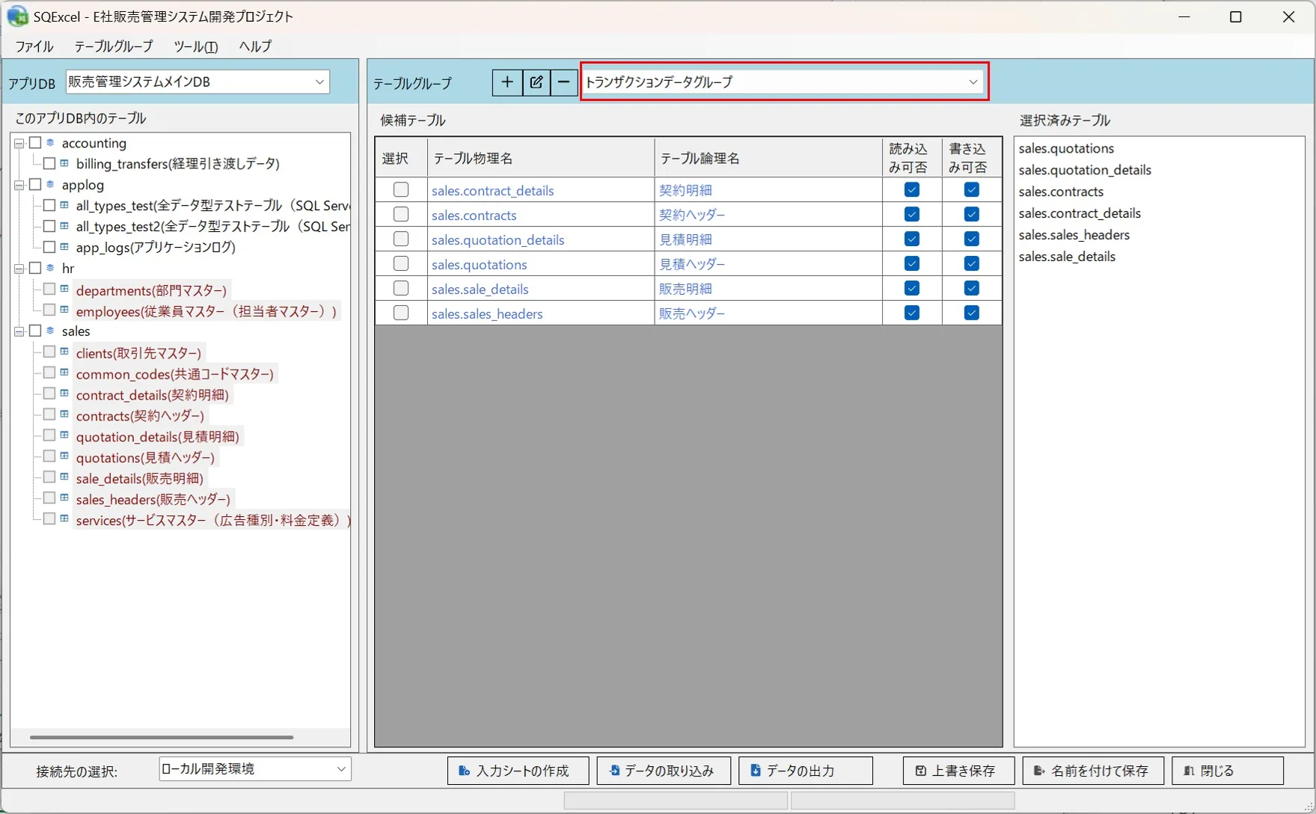Check the common_codes table checkbox in tree
Screen dimensions: 1316x814
click(49, 373)
